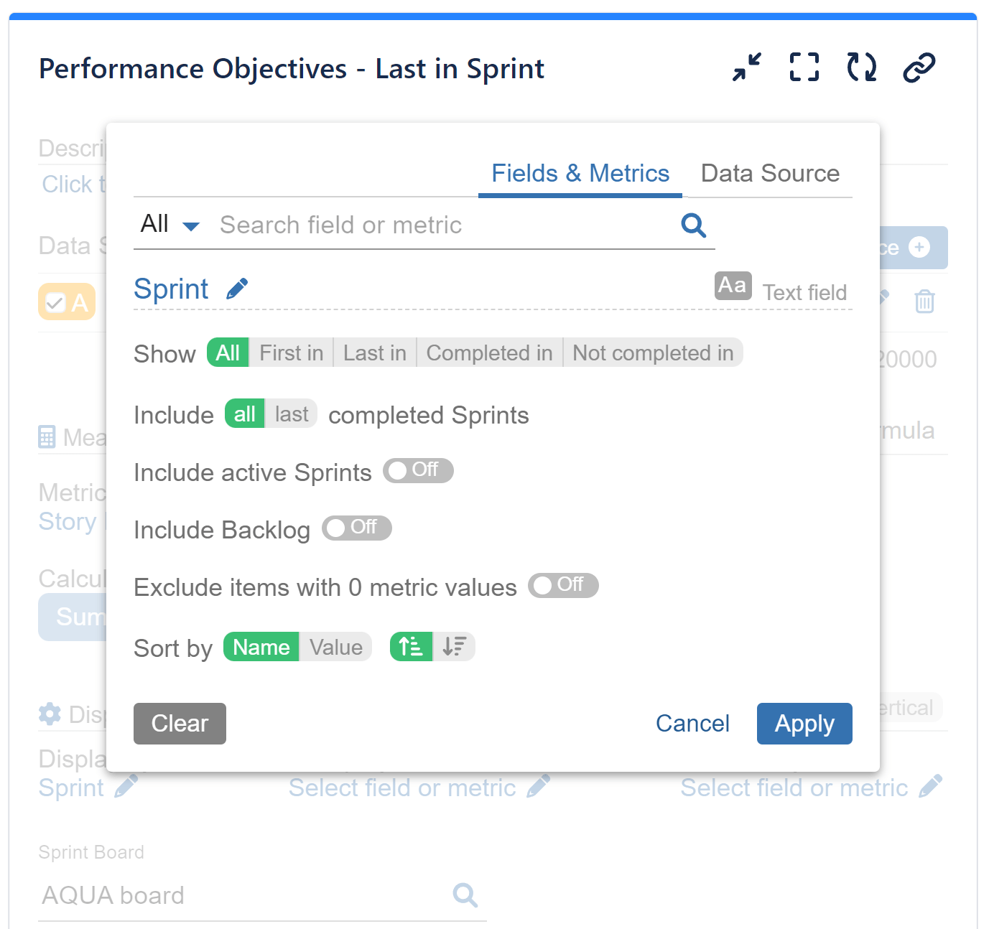Enable the Include active Sprints toggle

pos(417,471)
